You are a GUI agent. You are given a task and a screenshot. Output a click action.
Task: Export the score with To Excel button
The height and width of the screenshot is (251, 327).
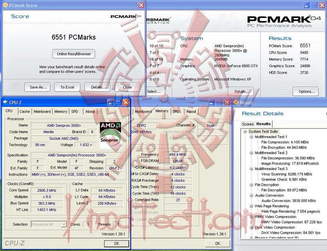67,87
